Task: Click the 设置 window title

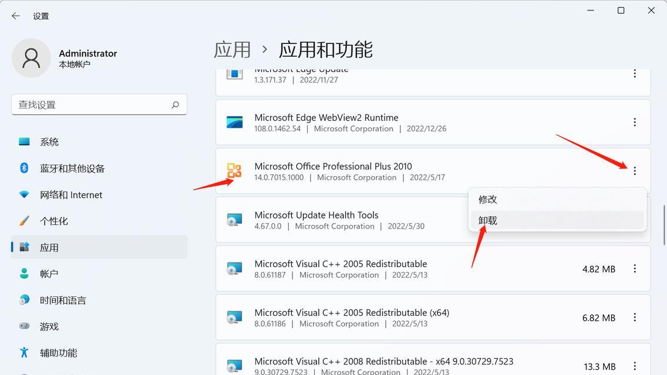Action: click(x=41, y=16)
